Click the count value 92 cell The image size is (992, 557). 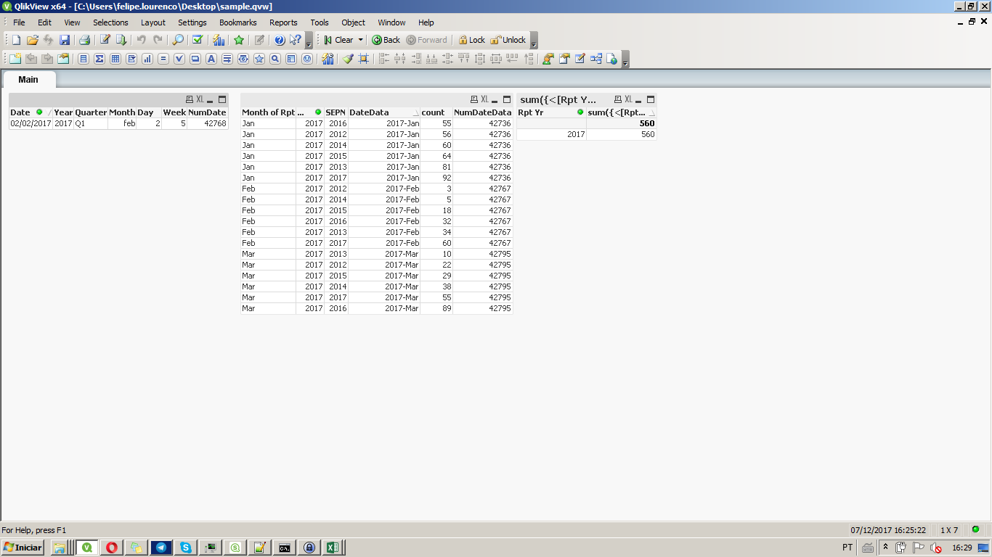point(436,178)
